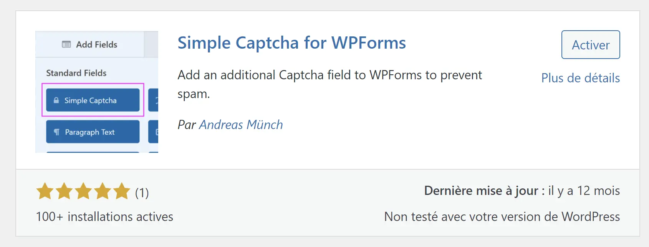649x247 pixels.
Task: Select the fourth gold star icon
Action: click(x=101, y=191)
